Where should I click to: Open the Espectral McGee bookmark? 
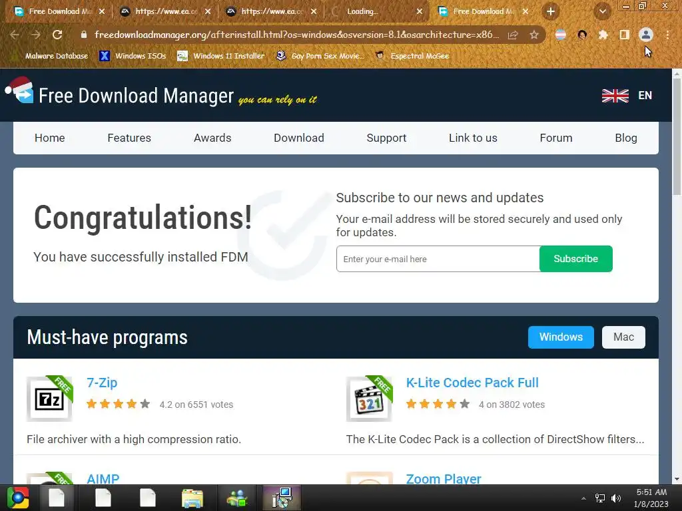point(412,56)
